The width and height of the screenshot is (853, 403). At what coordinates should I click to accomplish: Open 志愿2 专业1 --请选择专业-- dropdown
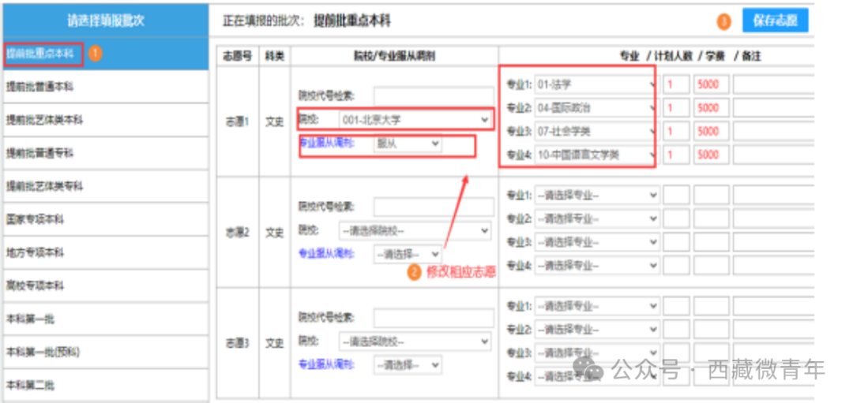[597, 195]
